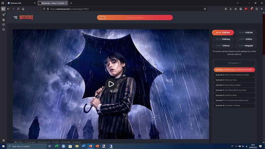Open the History sidebar icon
The width and height of the screenshot is (265, 149).
point(3,25)
